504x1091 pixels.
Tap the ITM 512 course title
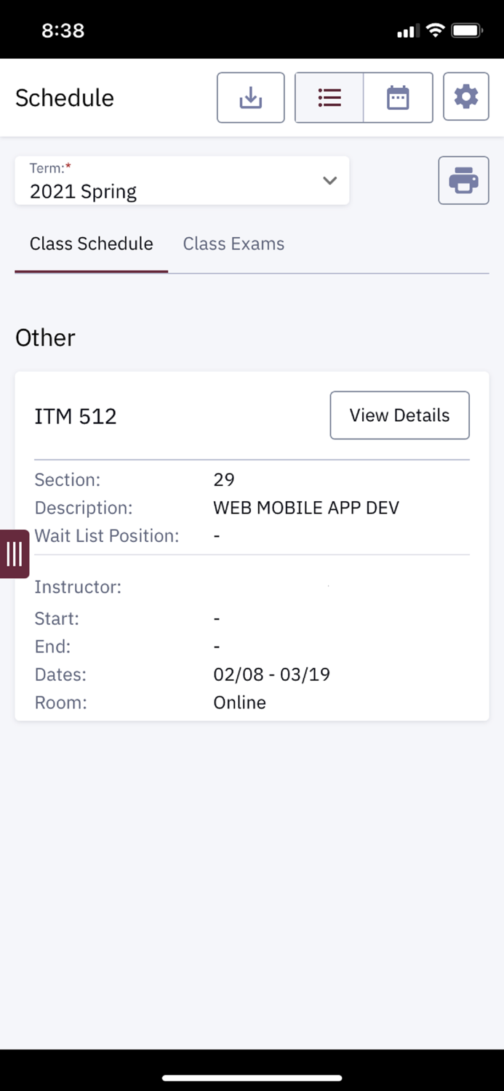tap(76, 416)
